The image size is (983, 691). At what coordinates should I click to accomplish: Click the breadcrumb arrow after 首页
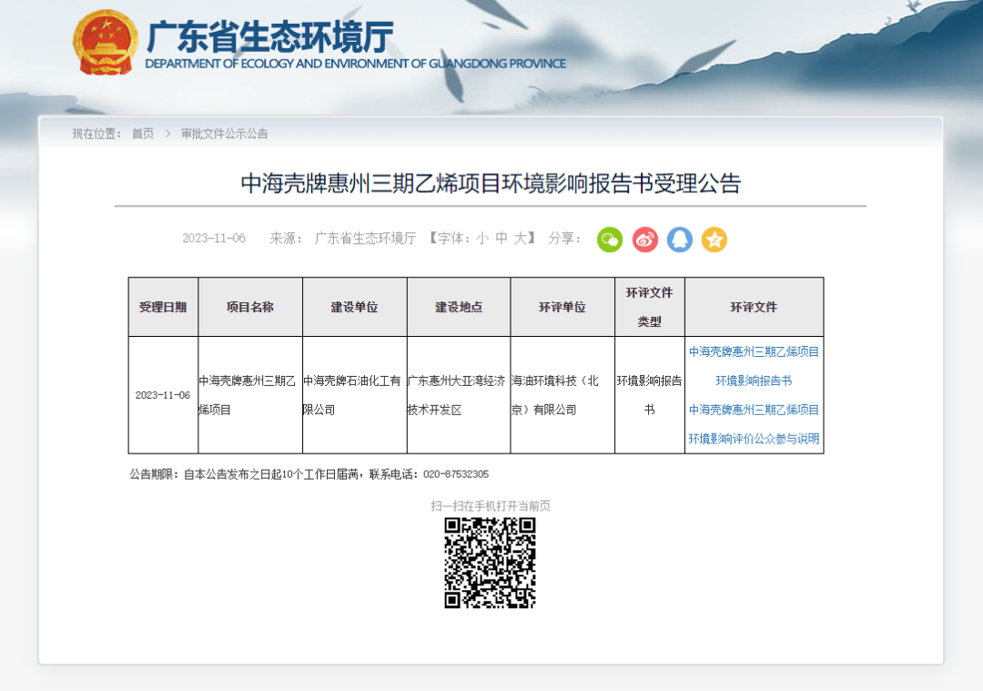pyautogui.click(x=167, y=134)
